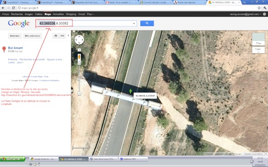268x167 pixels.
Task: Click the Google logo
Action: pyautogui.click(x=19, y=23)
